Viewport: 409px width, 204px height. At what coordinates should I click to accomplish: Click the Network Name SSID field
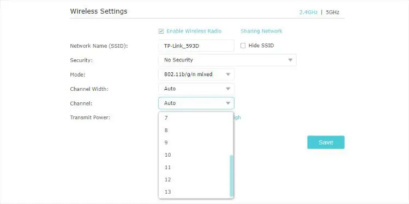click(196, 46)
